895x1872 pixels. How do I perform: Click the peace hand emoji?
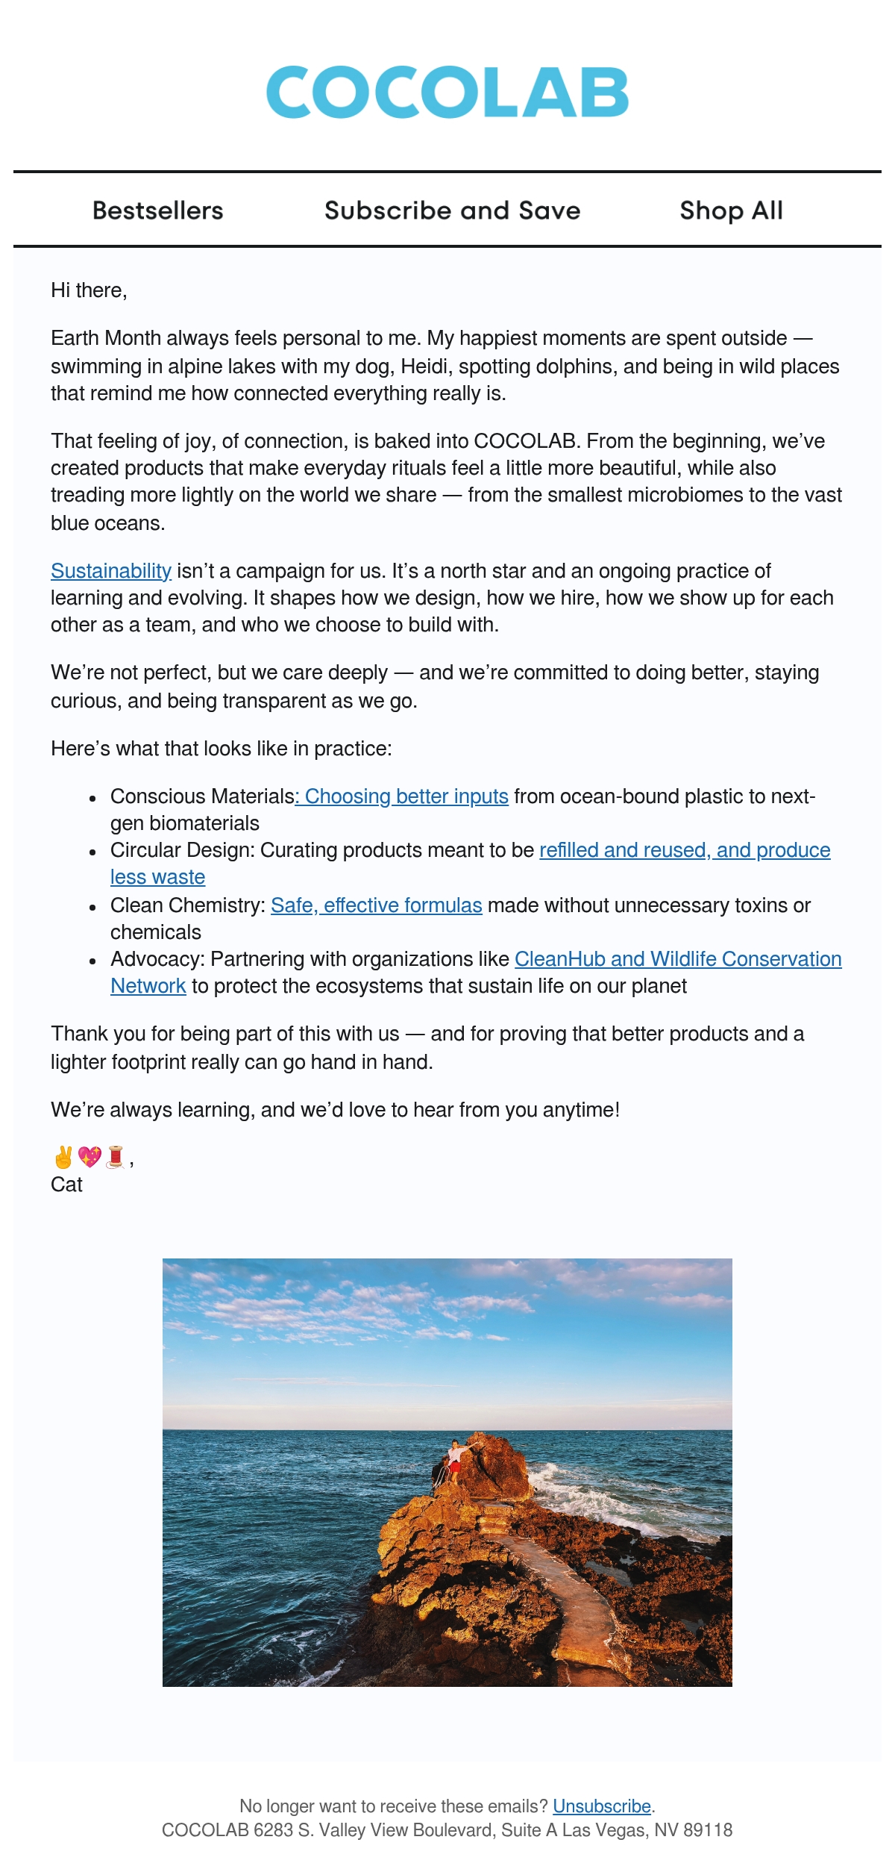click(63, 1157)
